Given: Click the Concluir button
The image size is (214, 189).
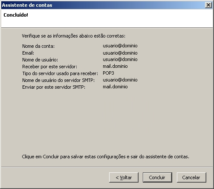Looking at the screenshot, I should coord(157,177).
